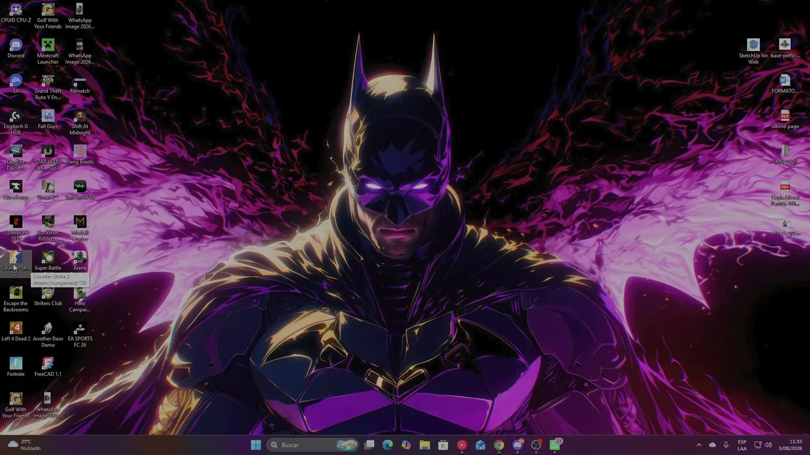Click the OneDrive cloud tray icon
This screenshot has width=810, height=455.
(713, 445)
